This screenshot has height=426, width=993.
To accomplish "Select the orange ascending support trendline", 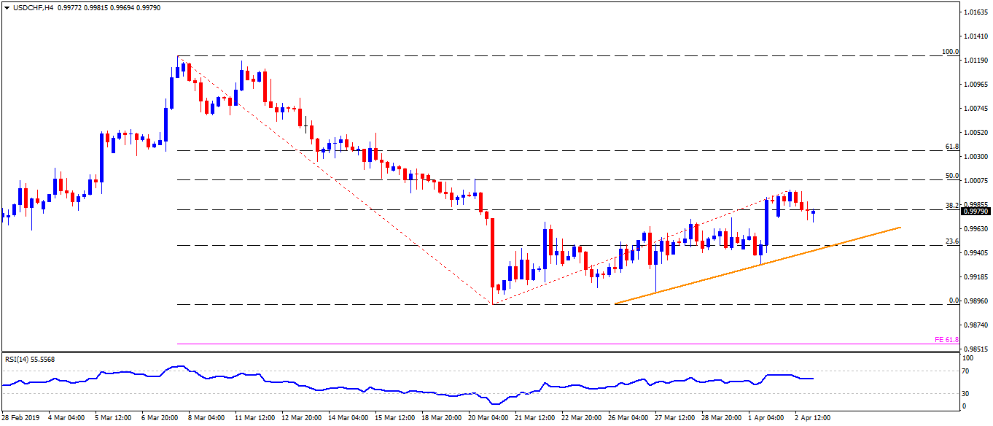I will (758, 266).
